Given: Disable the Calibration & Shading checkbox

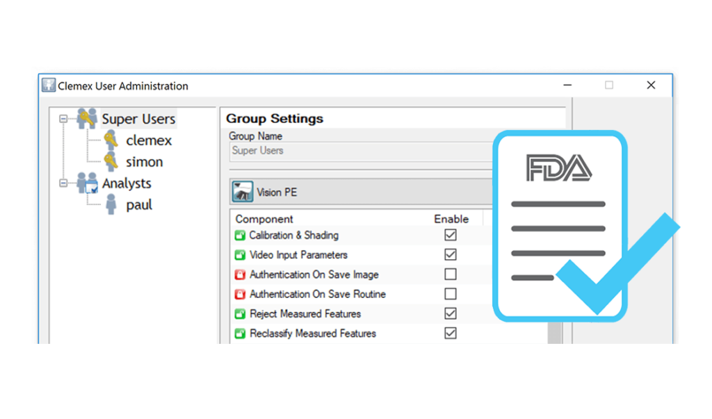Looking at the screenshot, I should [451, 235].
